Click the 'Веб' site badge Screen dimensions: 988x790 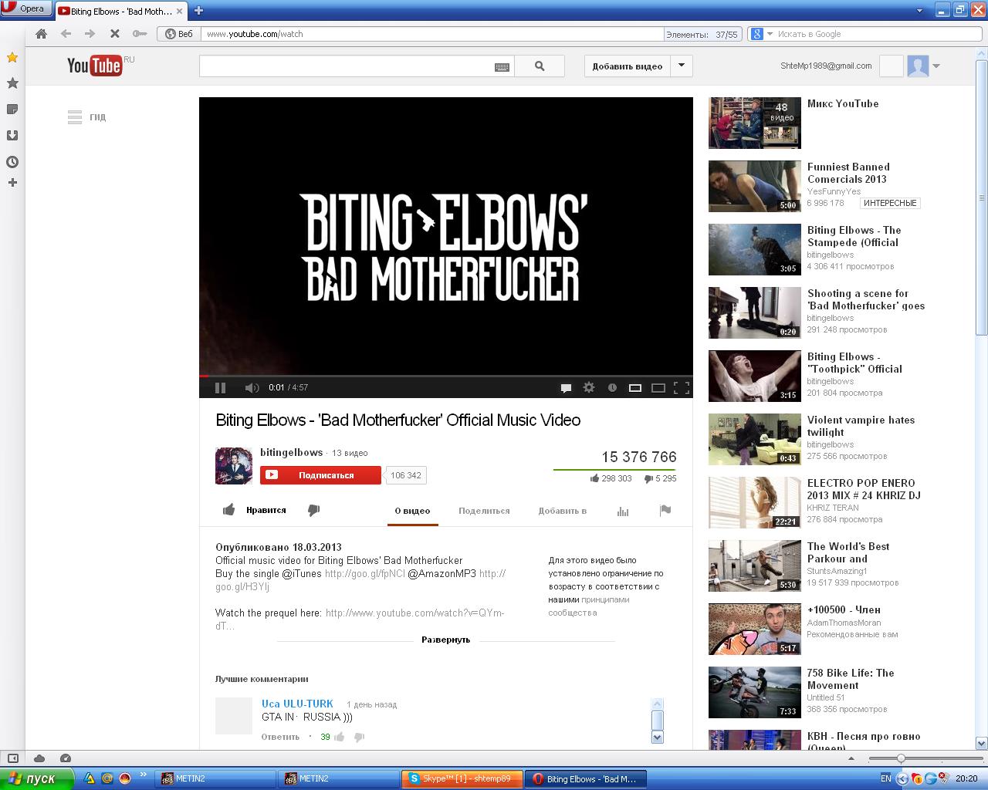pyautogui.click(x=179, y=34)
